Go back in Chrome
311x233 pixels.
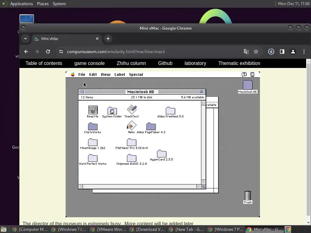[x=26, y=52]
